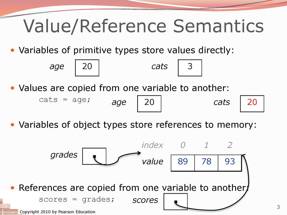Click the Value/Reference Semantics title
Screen dimensions: 287x215
pyautogui.click(x=143, y=26)
